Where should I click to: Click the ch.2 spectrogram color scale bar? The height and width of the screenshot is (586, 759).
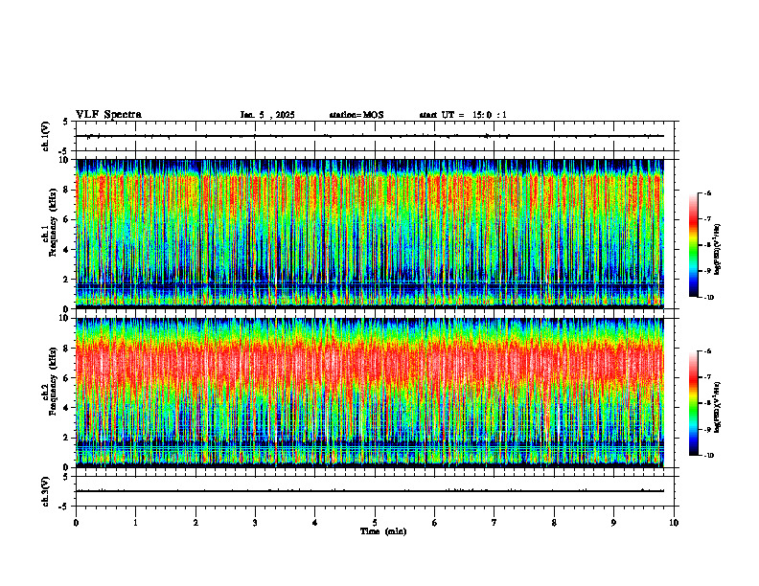point(693,403)
